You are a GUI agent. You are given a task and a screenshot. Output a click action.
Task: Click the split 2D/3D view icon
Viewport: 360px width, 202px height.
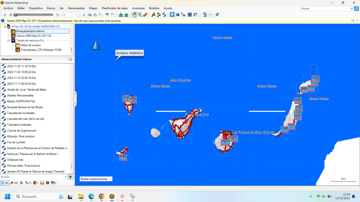[x=183, y=15]
